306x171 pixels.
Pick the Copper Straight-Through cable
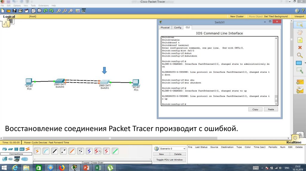click(x=55, y=151)
